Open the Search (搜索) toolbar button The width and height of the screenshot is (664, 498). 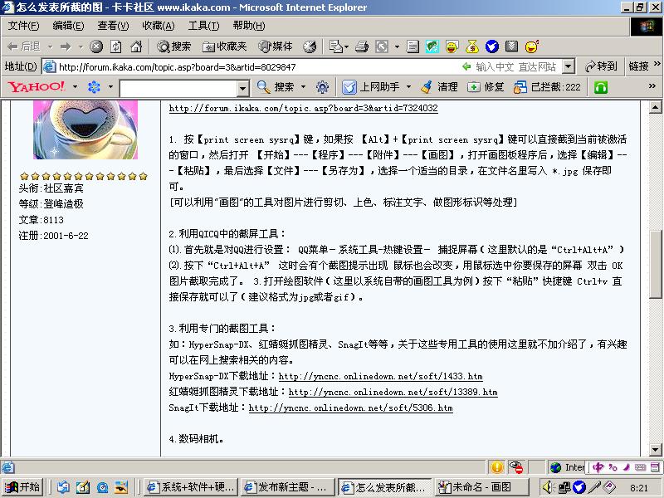[173, 46]
